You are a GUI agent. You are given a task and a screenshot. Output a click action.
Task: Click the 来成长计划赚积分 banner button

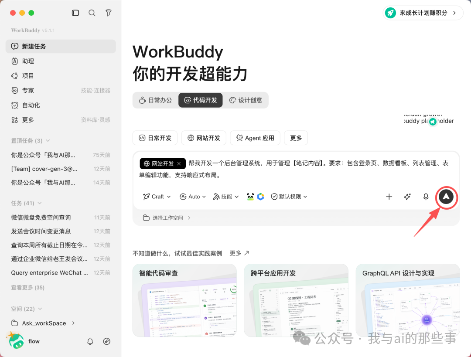click(423, 13)
